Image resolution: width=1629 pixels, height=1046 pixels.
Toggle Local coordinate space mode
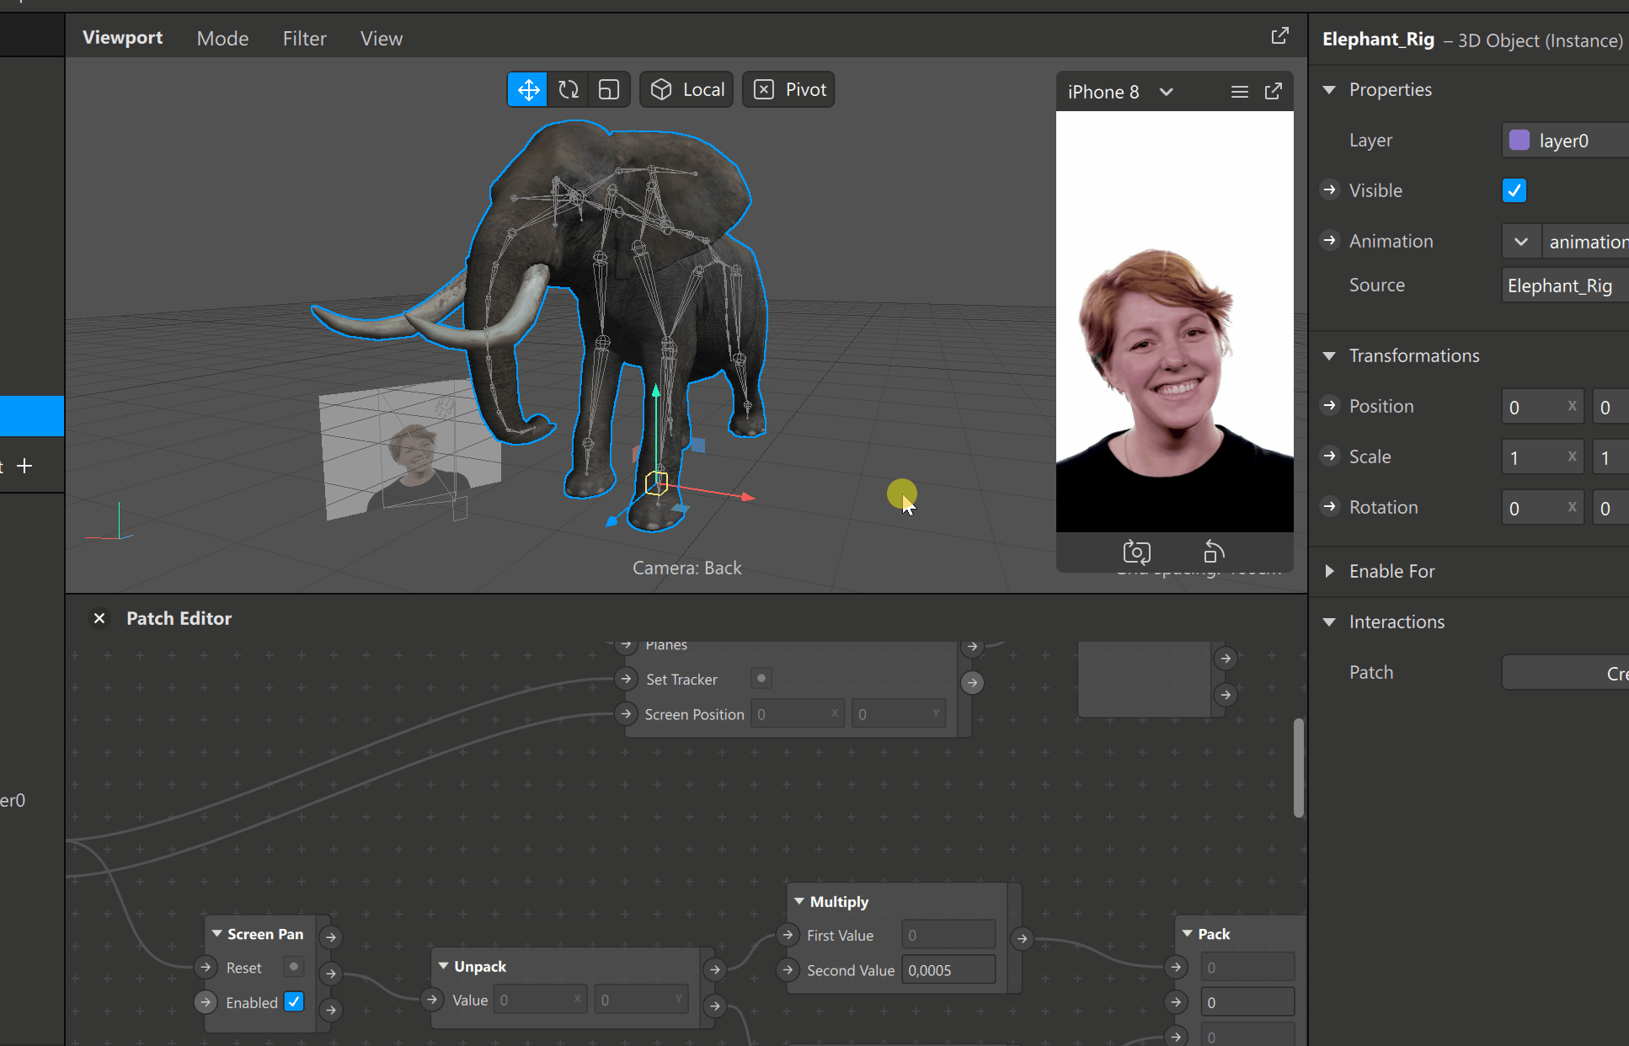(686, 88)
